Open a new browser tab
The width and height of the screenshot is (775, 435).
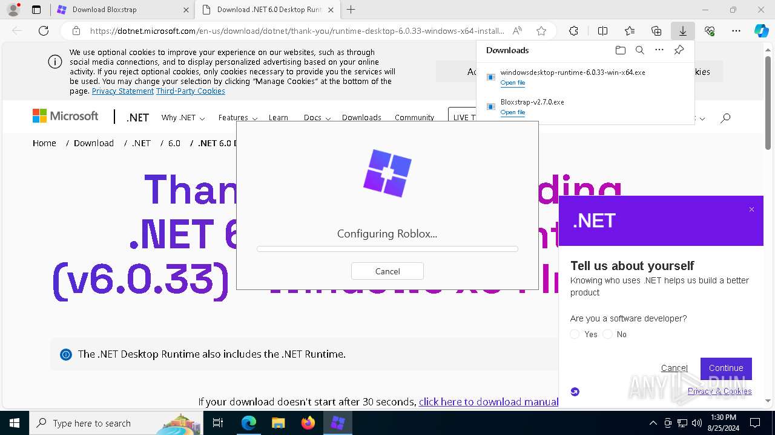click(x=351, y=10)
